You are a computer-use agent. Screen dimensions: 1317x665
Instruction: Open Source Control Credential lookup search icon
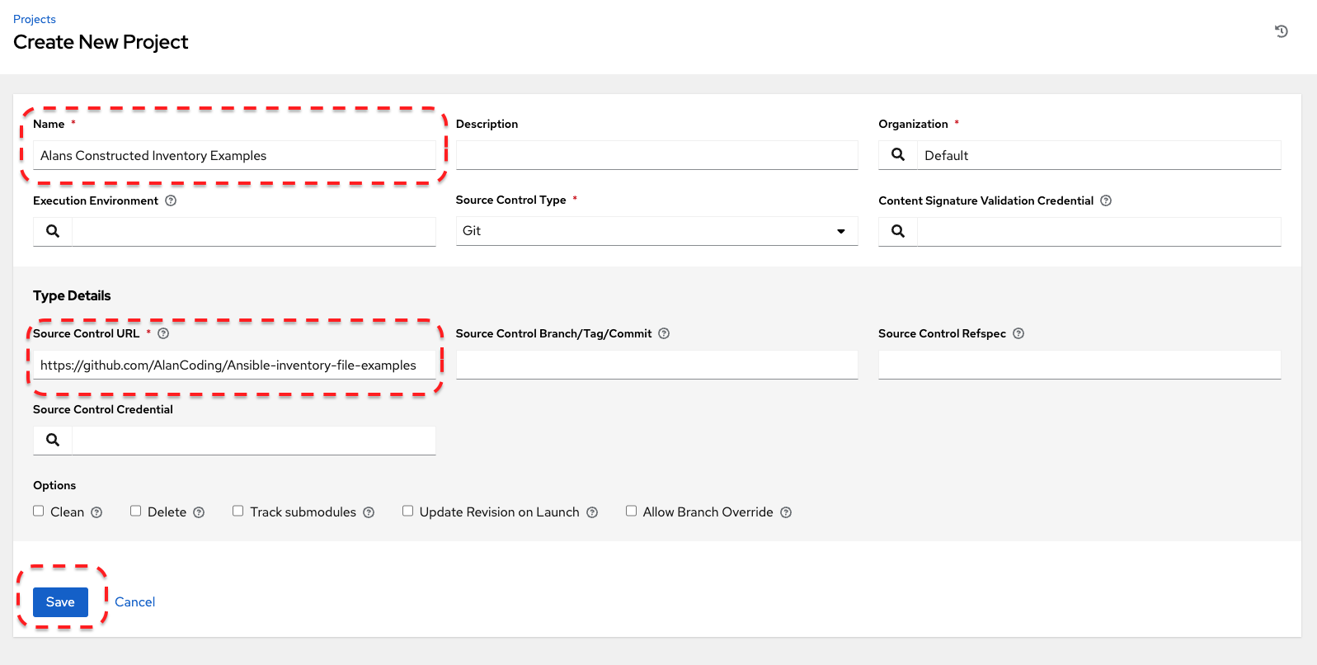pos(53,441)
